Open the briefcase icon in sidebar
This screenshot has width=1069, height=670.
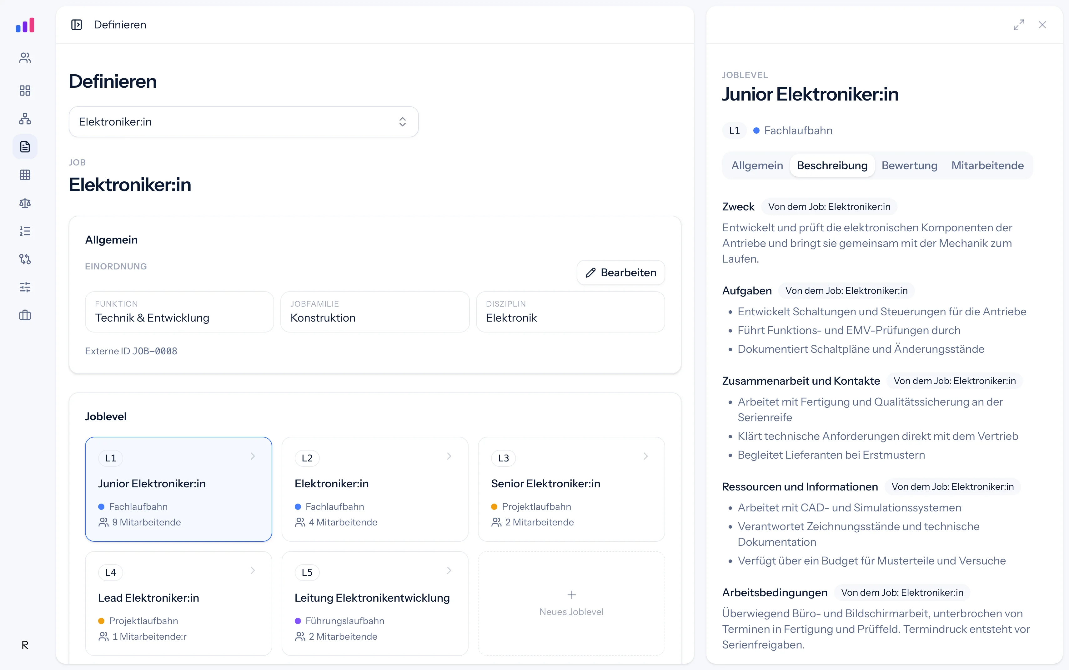click(25, 315)
